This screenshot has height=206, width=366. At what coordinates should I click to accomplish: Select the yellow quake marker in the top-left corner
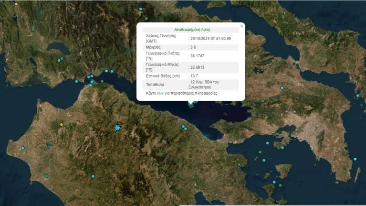click(x=16, y=4)
